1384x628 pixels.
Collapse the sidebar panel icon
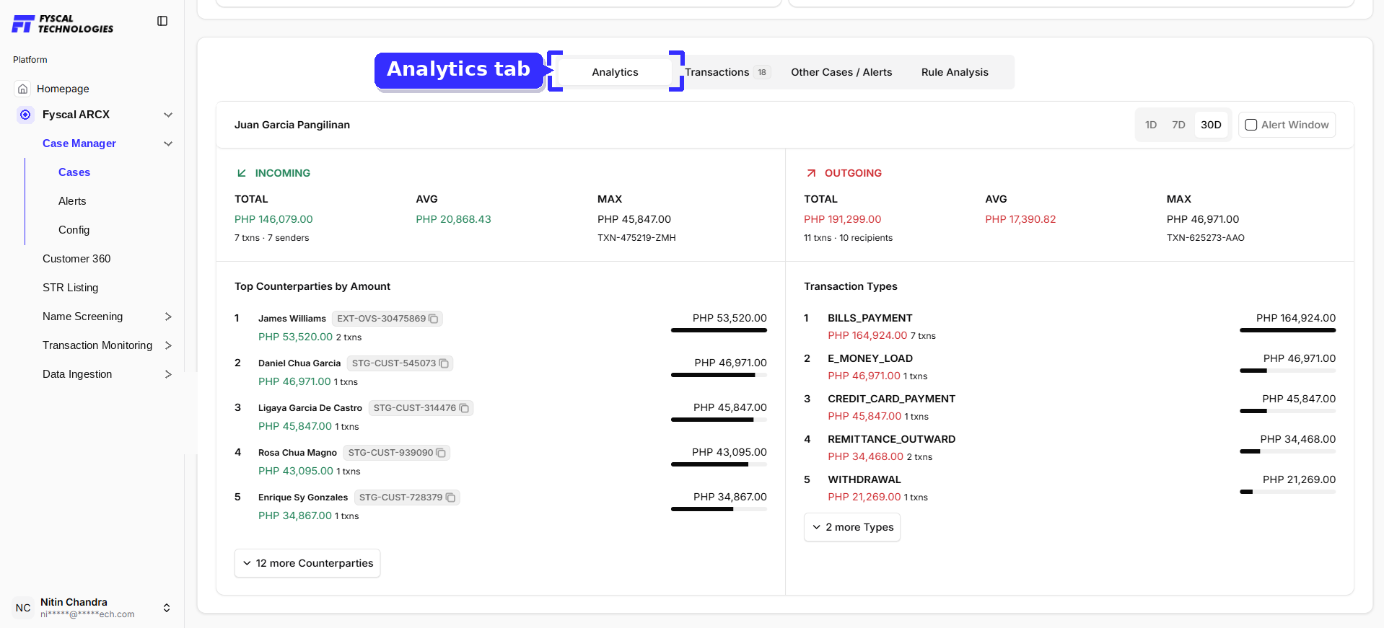coord(162,21)
